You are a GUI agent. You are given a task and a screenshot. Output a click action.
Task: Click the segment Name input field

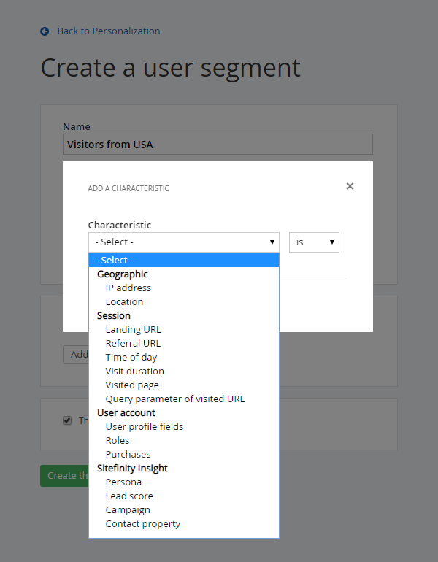point(218,145)
